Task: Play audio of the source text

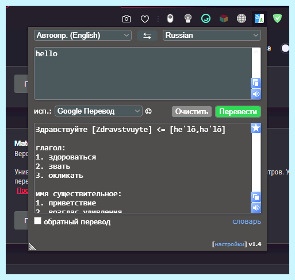Action: (256, 94)
